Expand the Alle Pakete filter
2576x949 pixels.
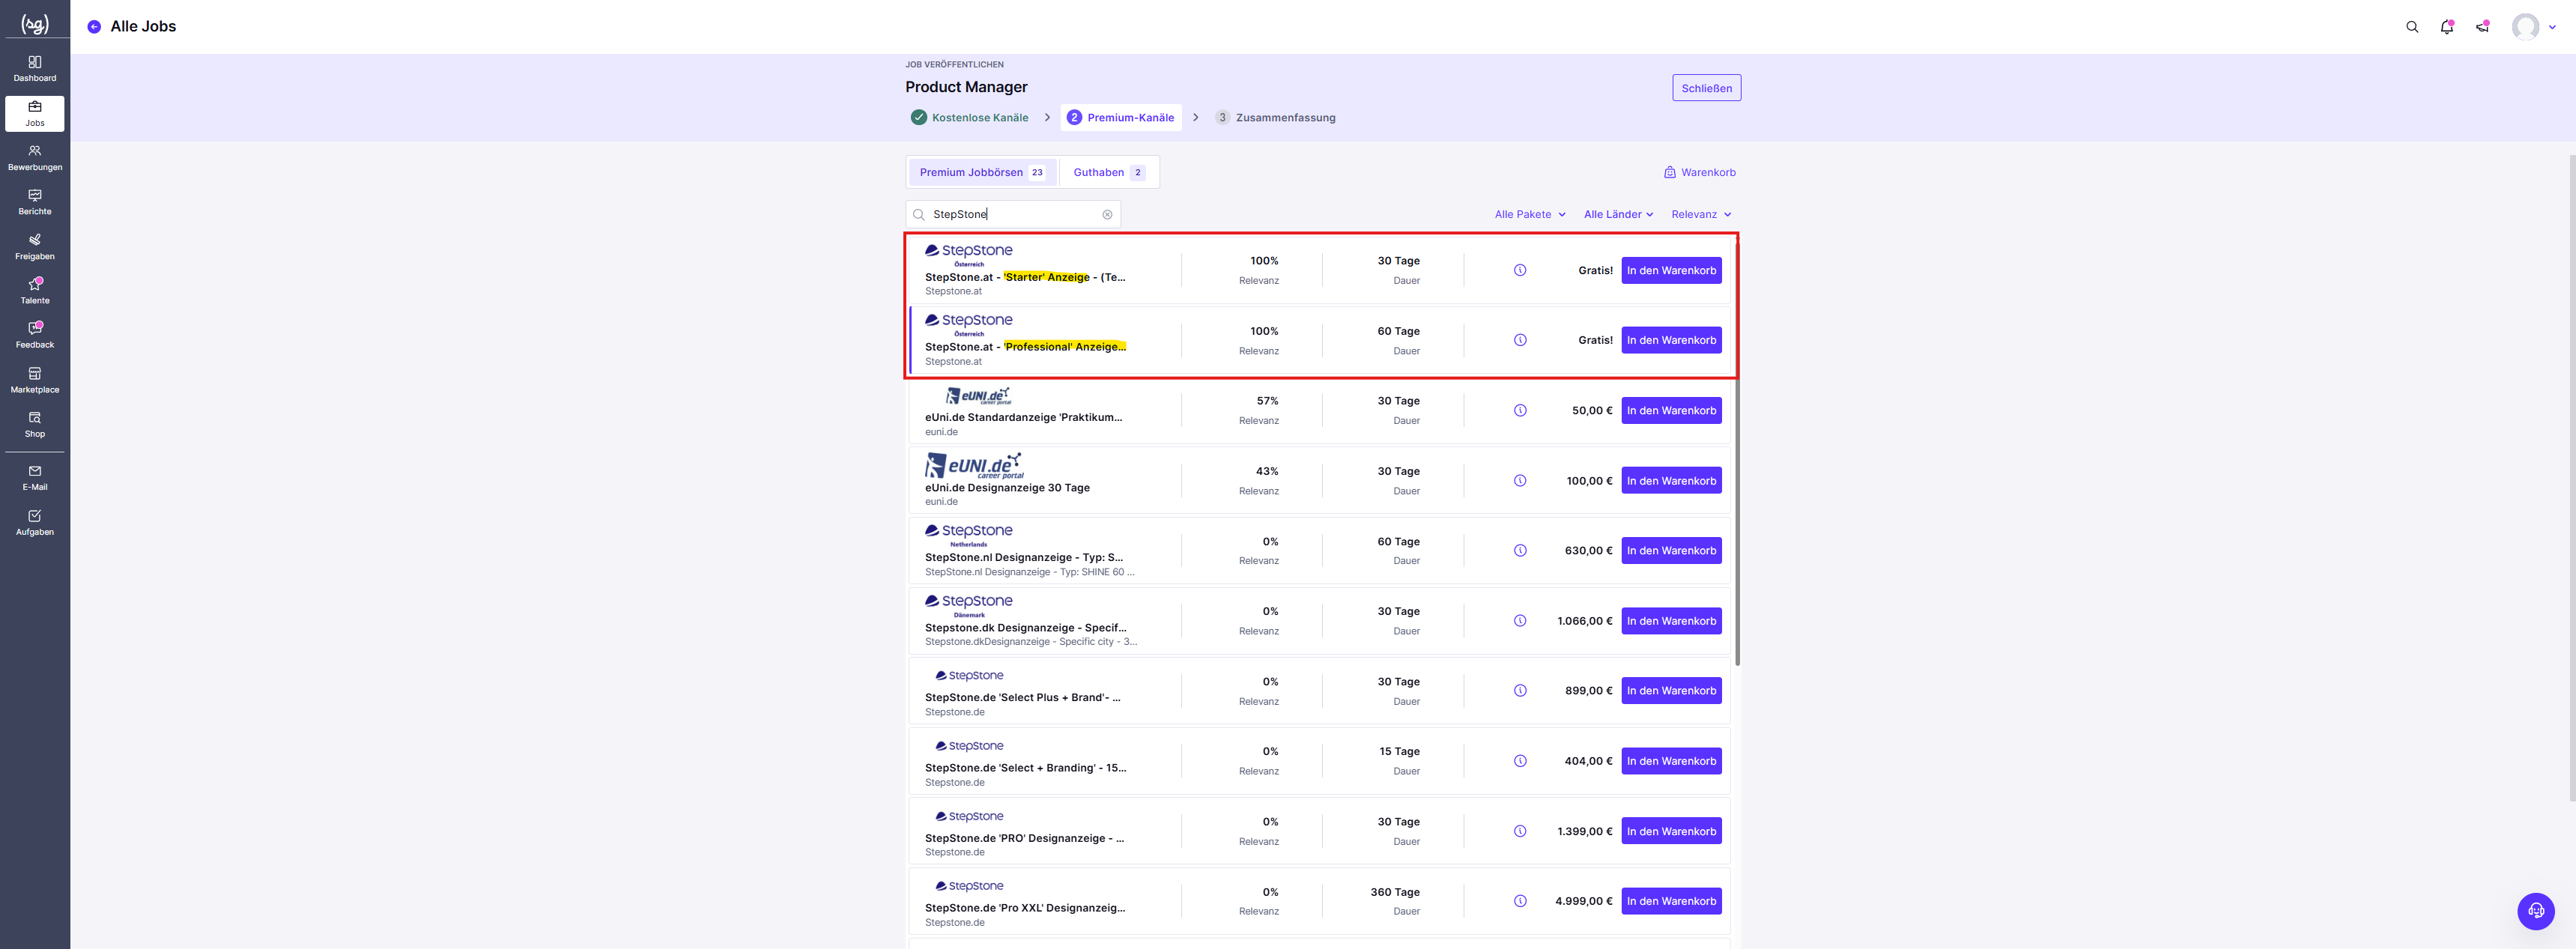[x=1530, y=215]
